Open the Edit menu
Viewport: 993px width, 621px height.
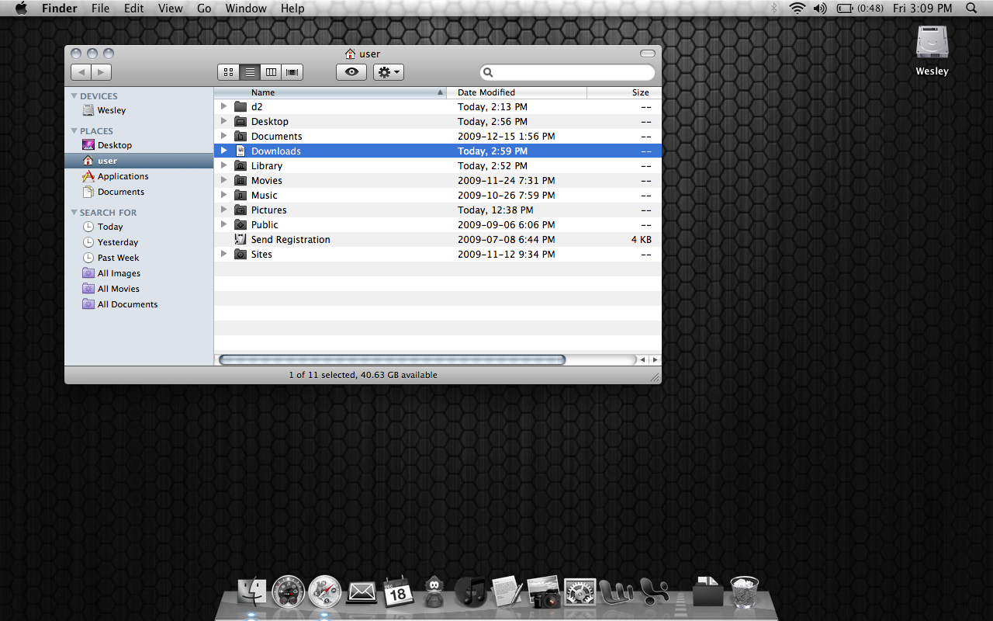(x=133, y=9)
